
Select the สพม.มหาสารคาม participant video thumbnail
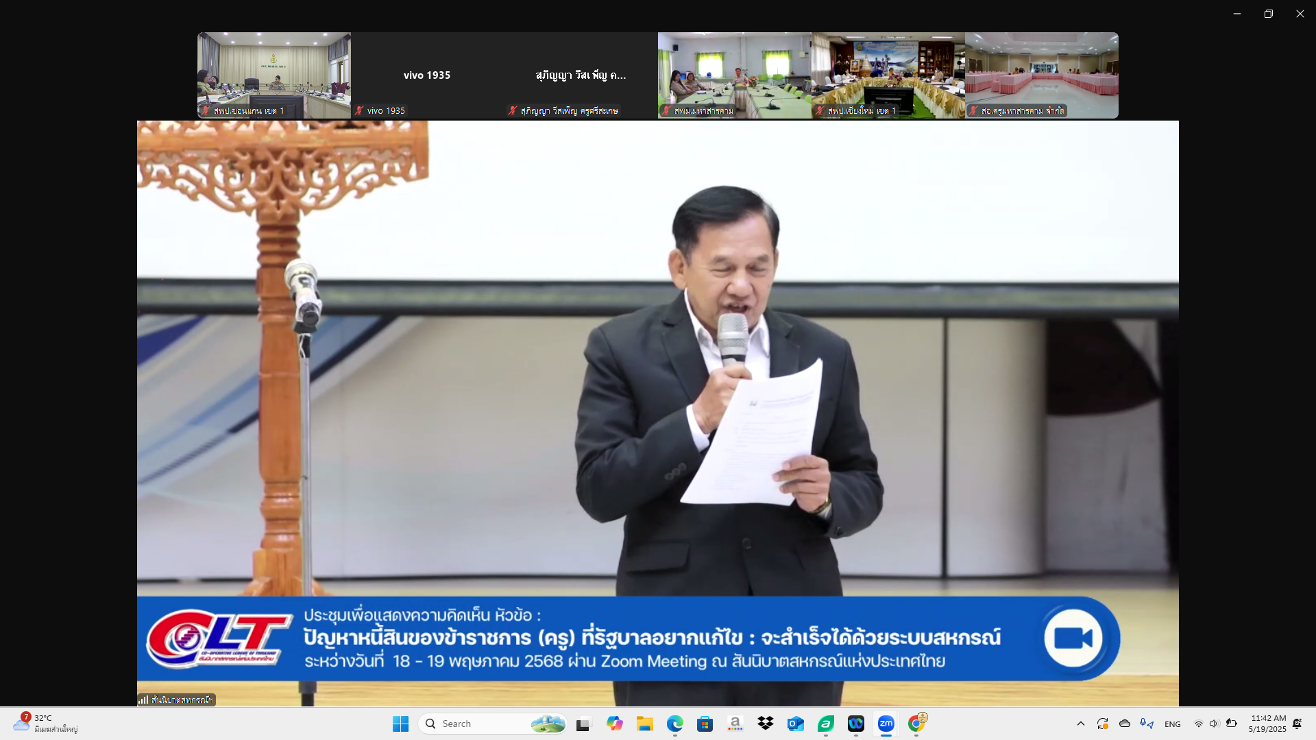click(x=735, y=75)
